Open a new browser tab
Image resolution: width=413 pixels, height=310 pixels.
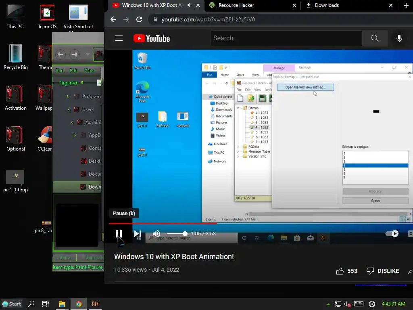406,5
